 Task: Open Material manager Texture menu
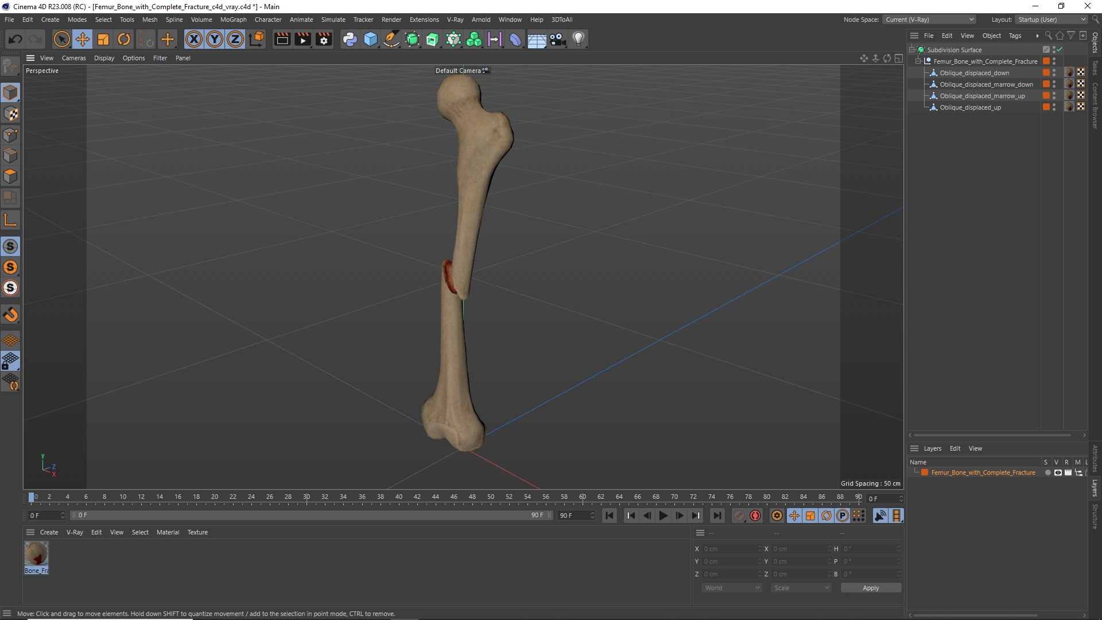pyautogui.click(x=197, y=532)
